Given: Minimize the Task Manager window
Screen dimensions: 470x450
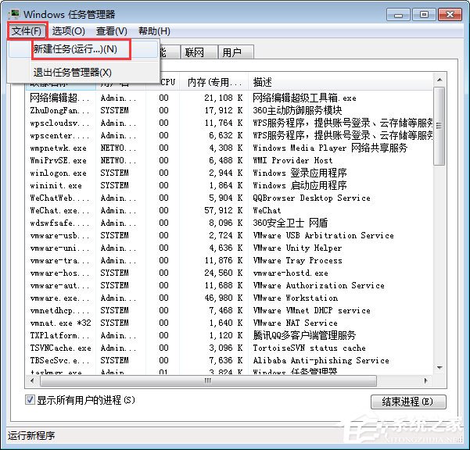Looking at the screenshot, I should (x=398, y=14).
